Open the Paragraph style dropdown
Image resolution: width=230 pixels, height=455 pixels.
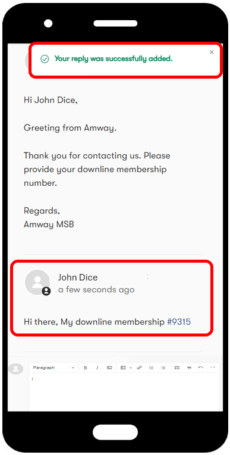(53, 367)
